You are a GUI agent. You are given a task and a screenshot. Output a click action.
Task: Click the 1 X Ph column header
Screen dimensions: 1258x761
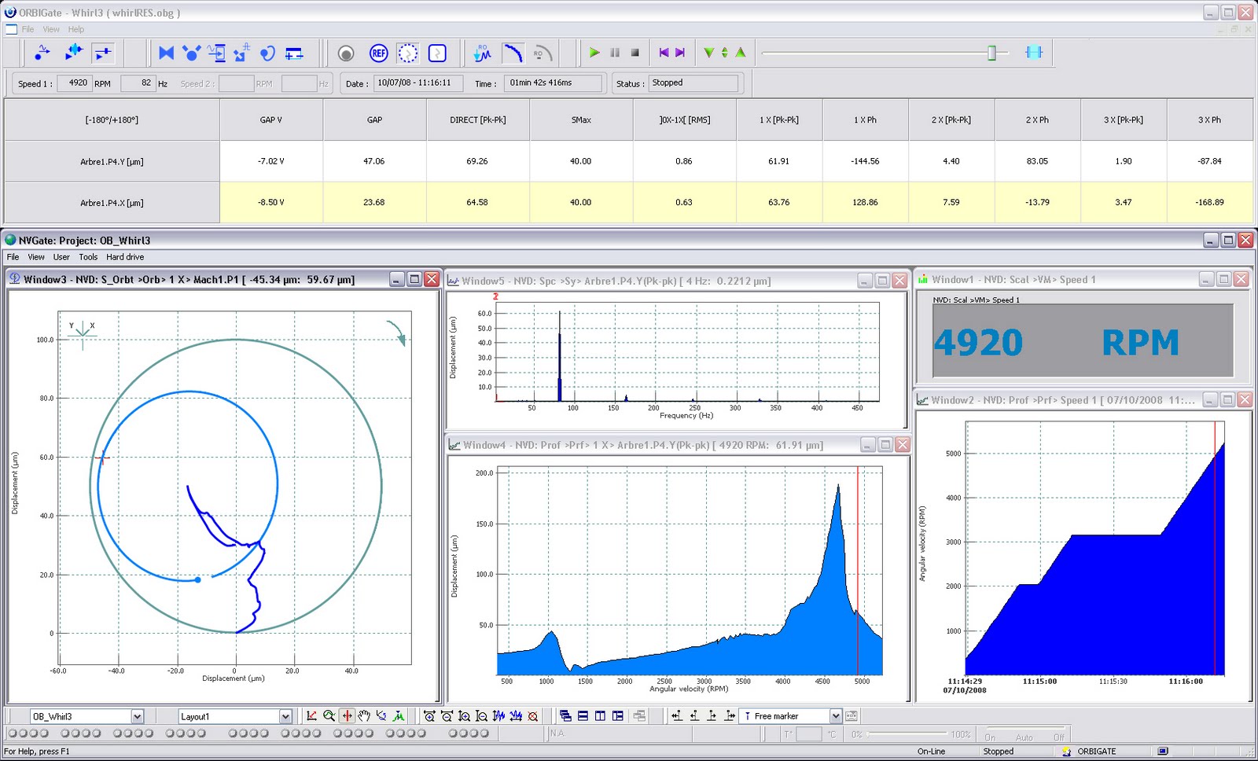865,120
